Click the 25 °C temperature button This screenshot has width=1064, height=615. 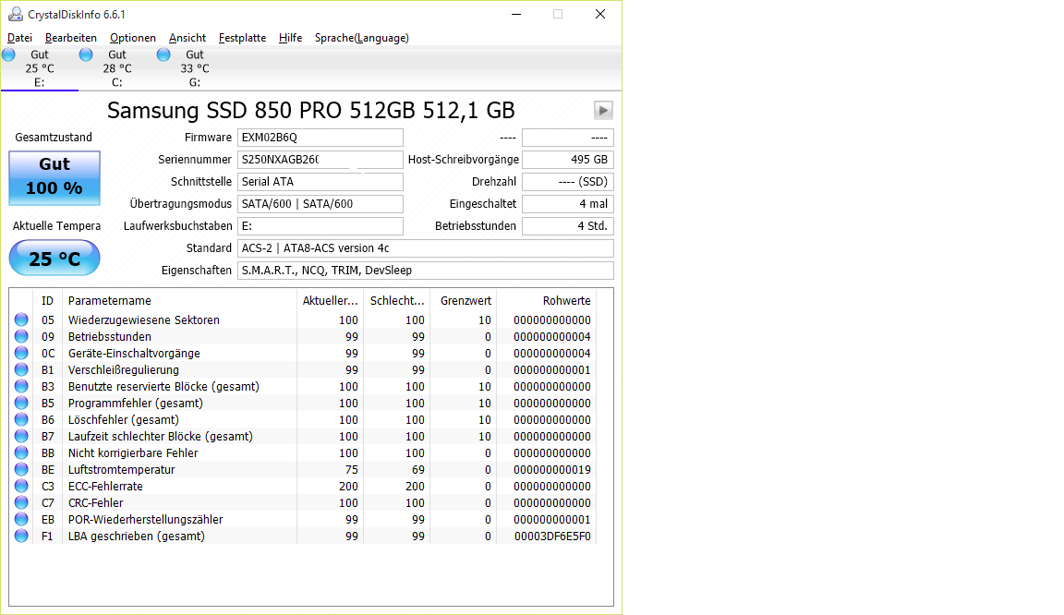point(54,258)
